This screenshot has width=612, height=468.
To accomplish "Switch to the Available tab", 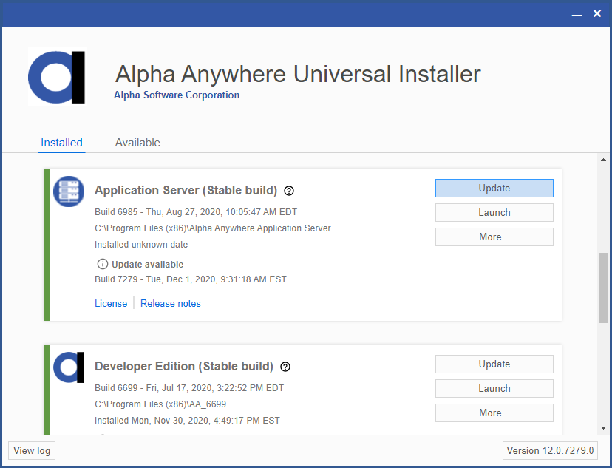I will coord(137,143).
